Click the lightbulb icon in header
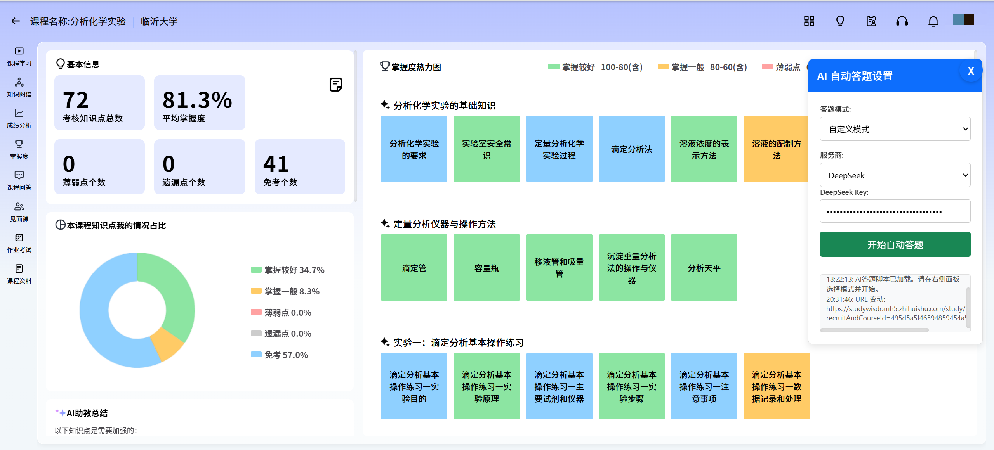Screen dimensions: 994x450 840,21
